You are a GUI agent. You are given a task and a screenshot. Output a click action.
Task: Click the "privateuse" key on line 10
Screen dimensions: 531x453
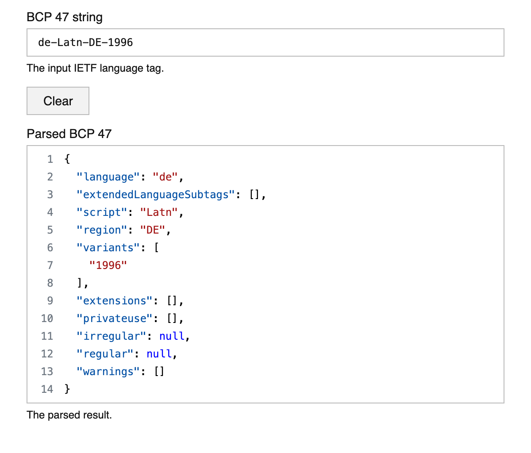click(115, 318)
